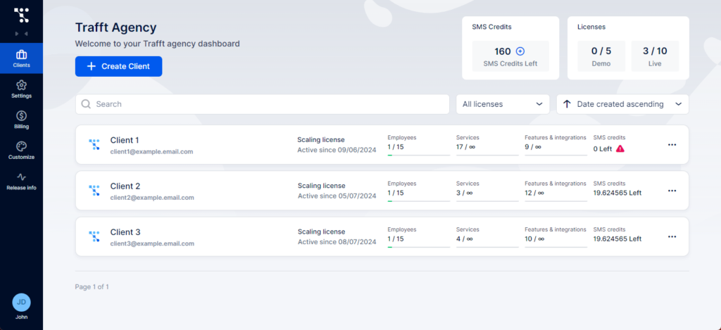Image resolution: width=721 pixels, height=330 pixels.
Task: Click the Client 2 name link
Action: [125, 186]
